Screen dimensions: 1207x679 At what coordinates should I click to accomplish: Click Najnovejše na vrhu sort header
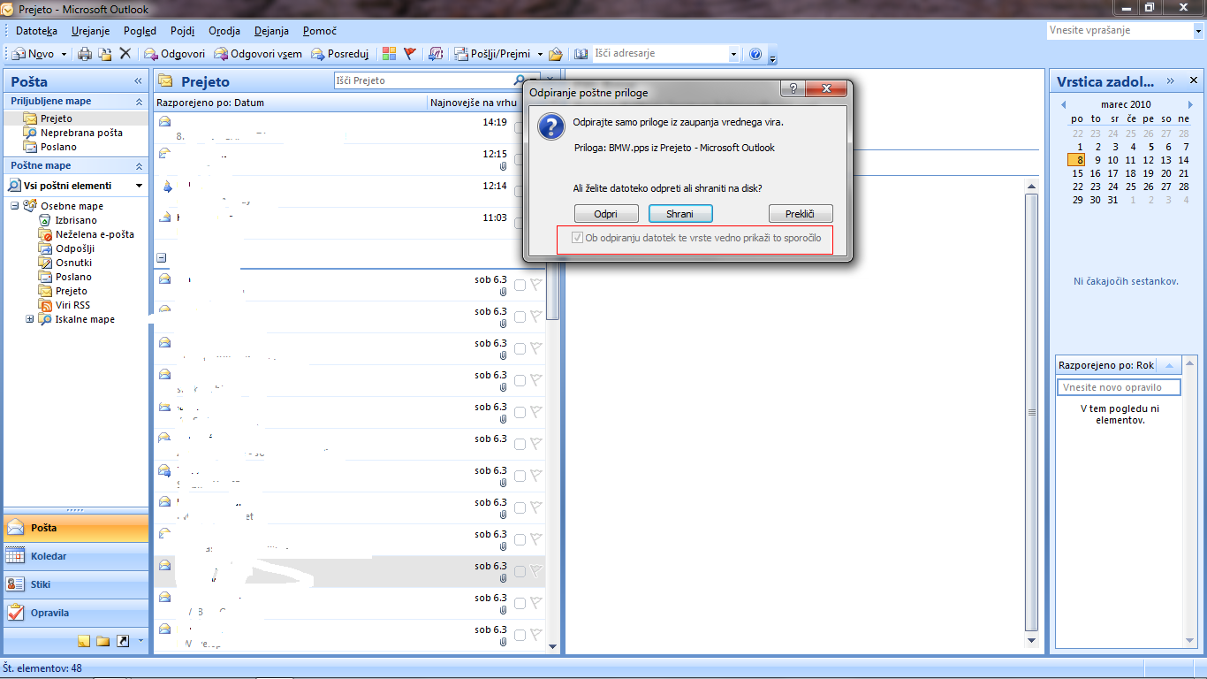473,103
